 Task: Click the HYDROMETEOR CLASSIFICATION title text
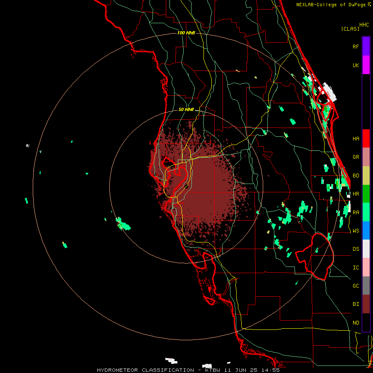click(x=145, y=370)
